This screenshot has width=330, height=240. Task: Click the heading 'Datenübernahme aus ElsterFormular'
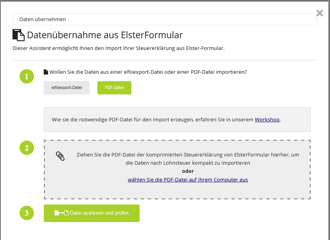pos(105,35)
